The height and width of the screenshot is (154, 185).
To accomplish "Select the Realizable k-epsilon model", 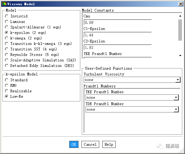I will [7, 91].
